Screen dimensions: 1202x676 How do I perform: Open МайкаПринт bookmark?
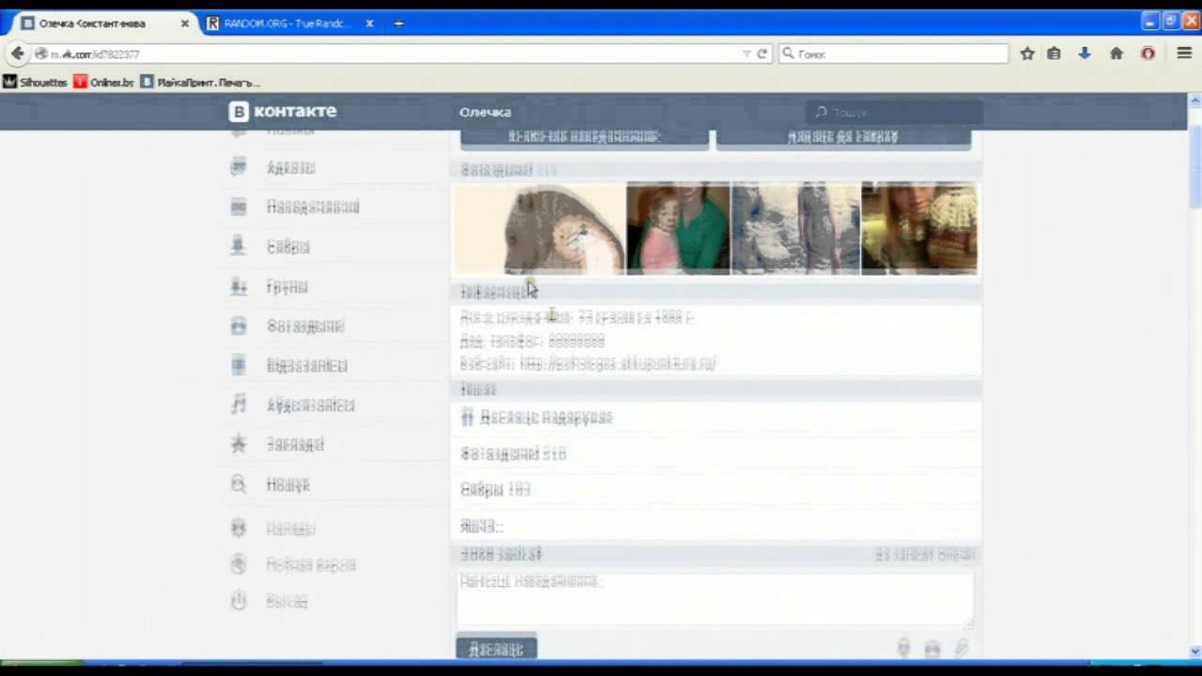pyautogui.click(x=200, y=83)
